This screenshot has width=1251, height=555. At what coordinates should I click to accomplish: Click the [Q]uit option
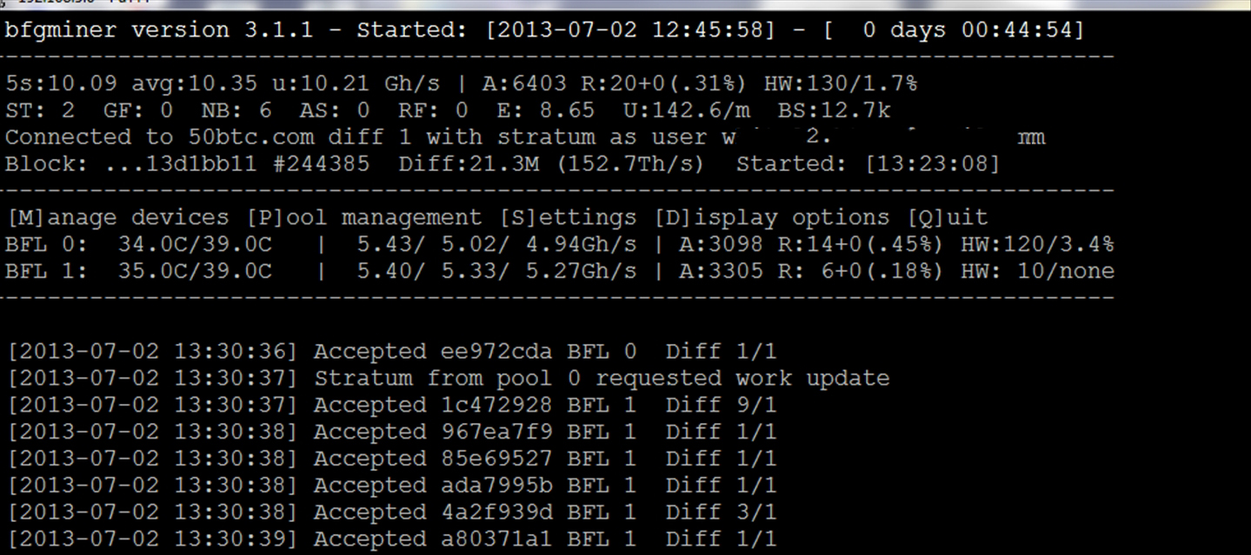[x=948, y=217]
